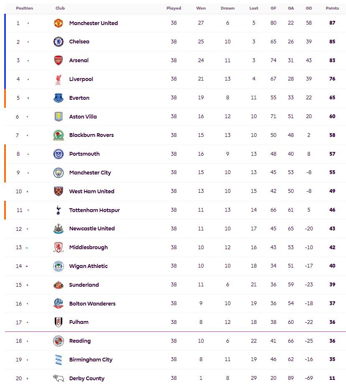Image resolution: width=346 pixels, height=384 pixels.
Task: Expand the Portsmouth row position indicator
Action: [28, 154]
